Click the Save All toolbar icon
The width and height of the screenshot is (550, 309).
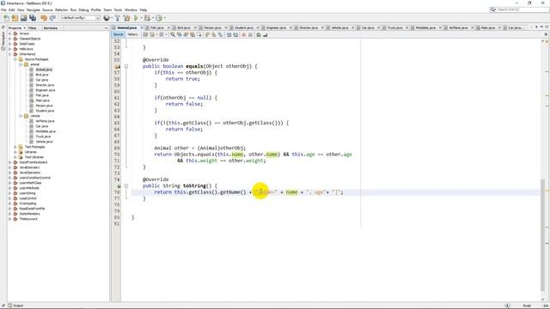click(x=33, y=18)
